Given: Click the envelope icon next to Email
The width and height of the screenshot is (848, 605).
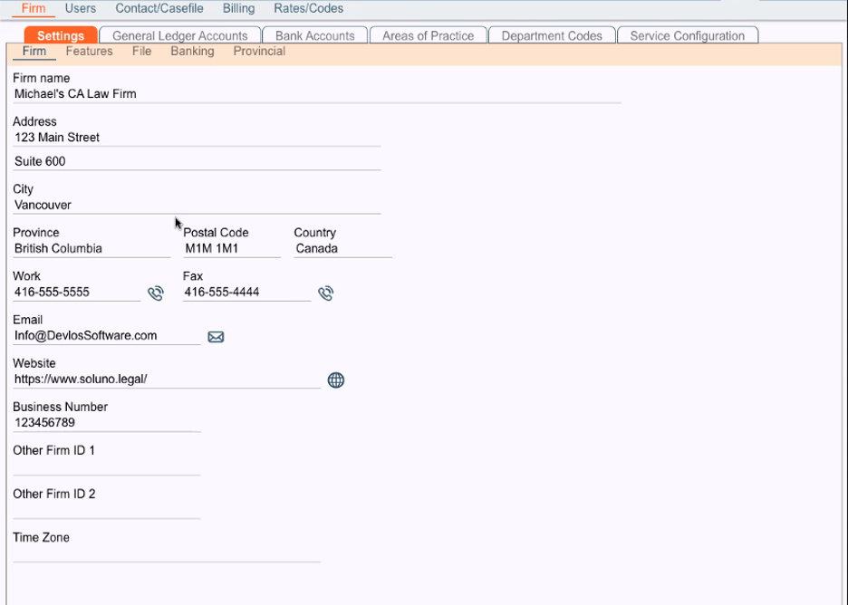Looking at the screenshot, I should point(216,337).
